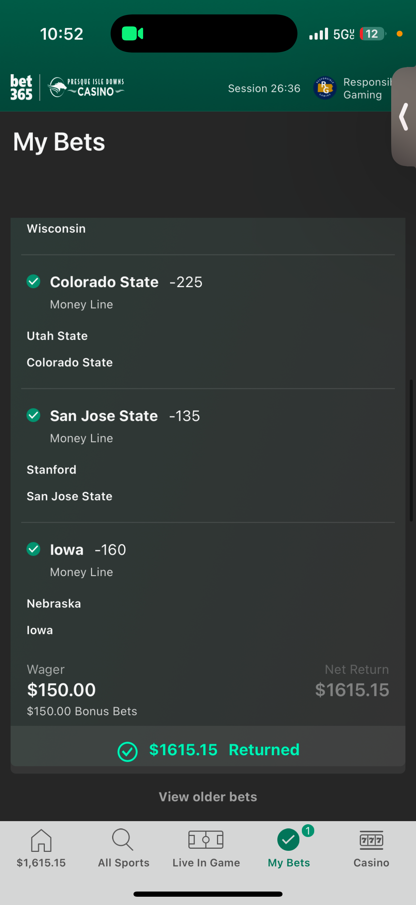This screenshot has width=416, height=905.
Task: Tap the bet365 logo
Action: [x=21, y=87]
